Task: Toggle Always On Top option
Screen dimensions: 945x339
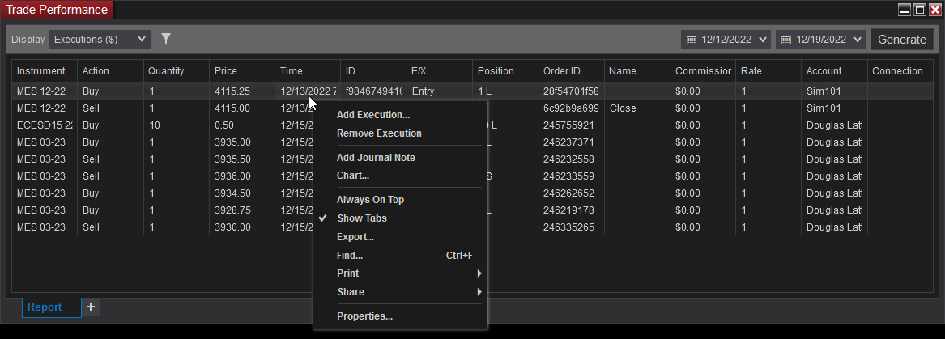Action: 370,200
